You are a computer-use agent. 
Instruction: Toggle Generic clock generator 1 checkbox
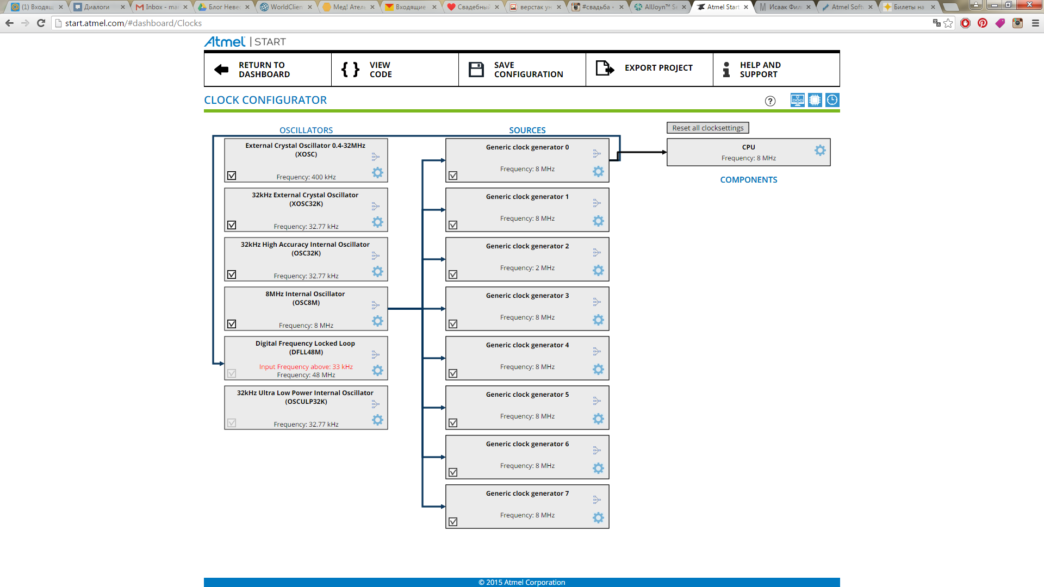click(x=453, y=225)
